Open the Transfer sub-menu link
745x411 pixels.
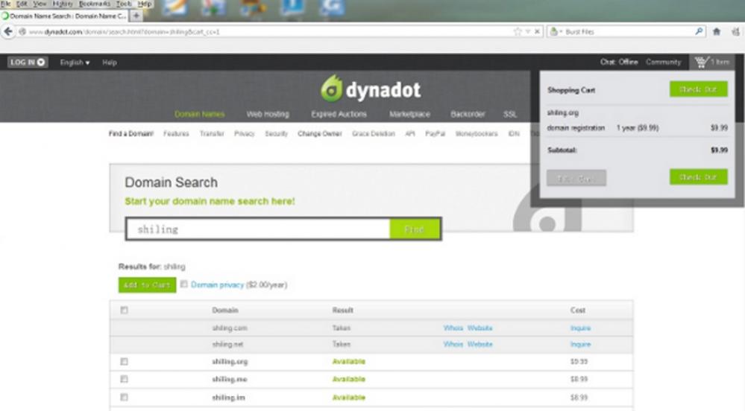212,134
